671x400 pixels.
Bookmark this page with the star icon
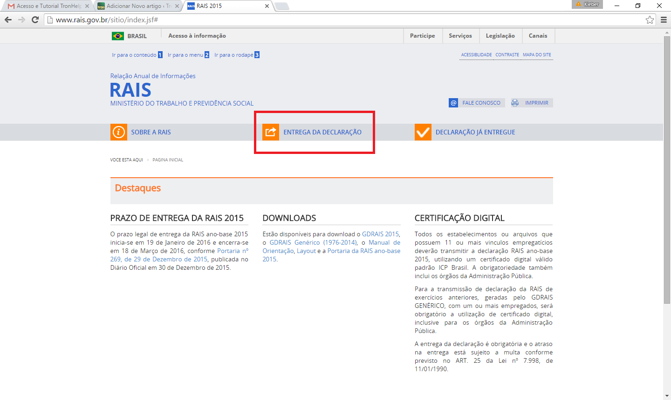click(x=650, y=20)
